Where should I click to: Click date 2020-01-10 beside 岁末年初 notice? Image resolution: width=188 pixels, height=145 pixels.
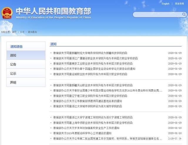click(x=175, y=128)
